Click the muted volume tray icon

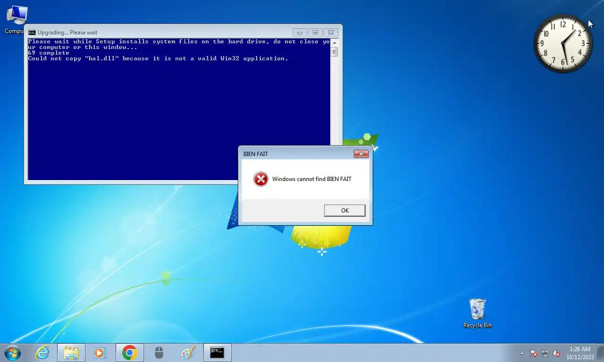[x=556, y=353]
